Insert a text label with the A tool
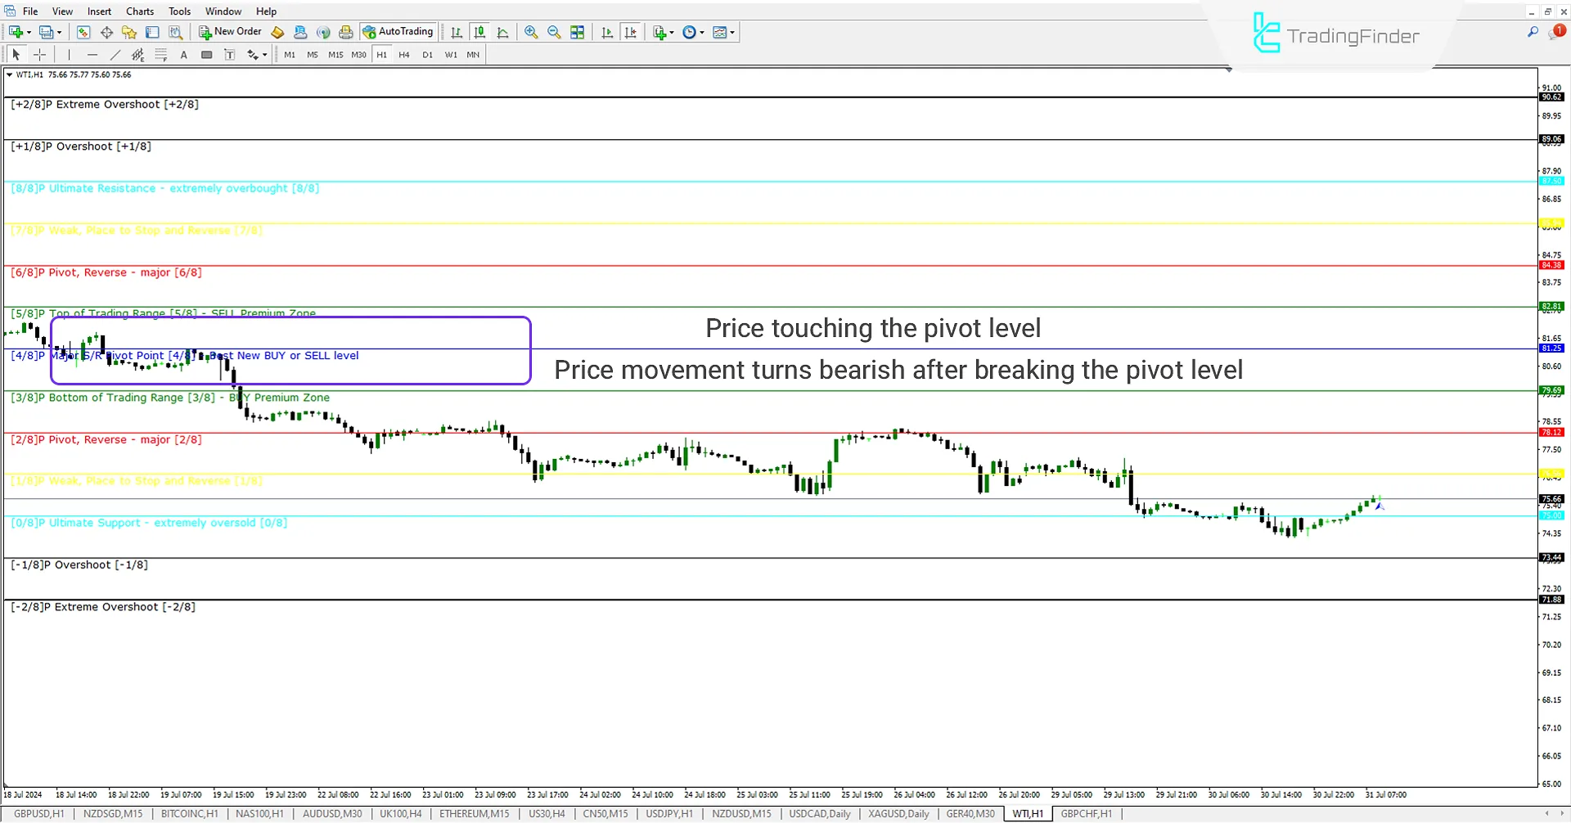Image resolution: width=1571 pixels, height=823 pixels. pyautogui.click(x=184, y=55)
